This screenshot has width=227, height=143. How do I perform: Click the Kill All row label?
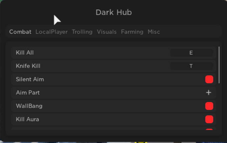[x=25, y=53]
